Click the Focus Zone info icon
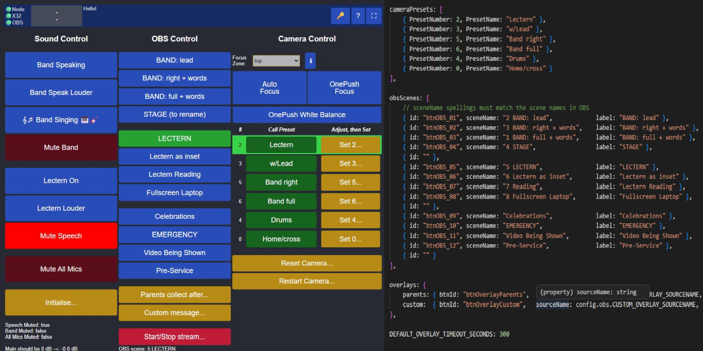Viewport: 703px width, 351px height. pos(310,61)
